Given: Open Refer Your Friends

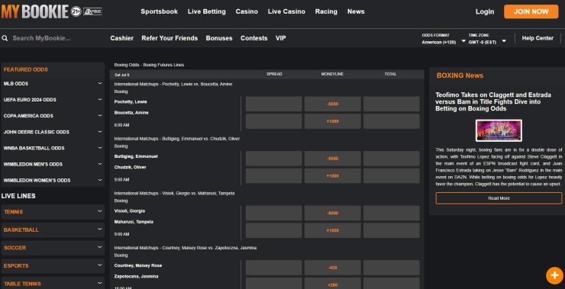Looking at the screenshot, I should coord(169,38).
